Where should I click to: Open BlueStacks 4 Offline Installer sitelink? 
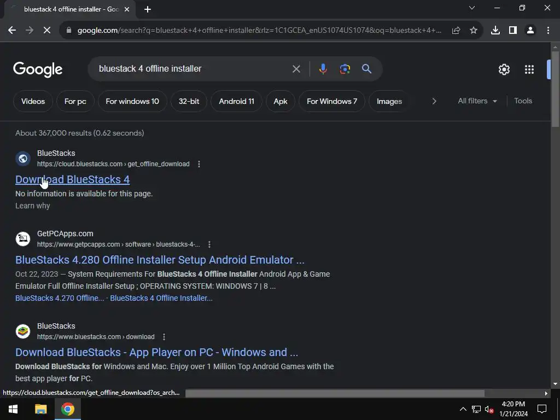(161, 298)
